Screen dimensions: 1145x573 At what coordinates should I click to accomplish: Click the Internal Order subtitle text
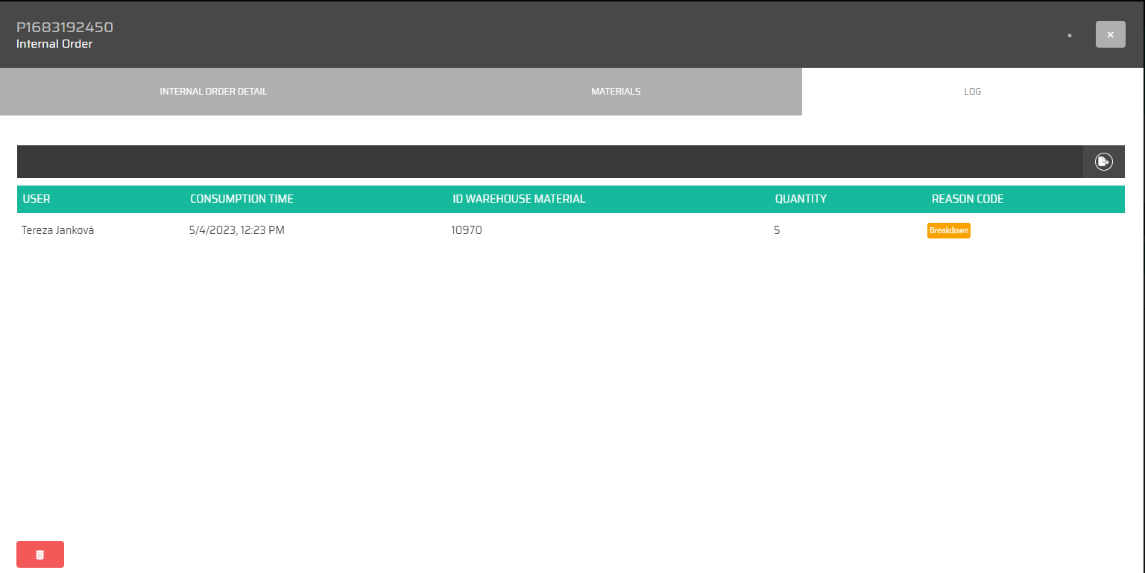(54, 44)
